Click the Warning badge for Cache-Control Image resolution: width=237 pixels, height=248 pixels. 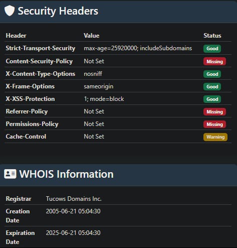(215, 137)
